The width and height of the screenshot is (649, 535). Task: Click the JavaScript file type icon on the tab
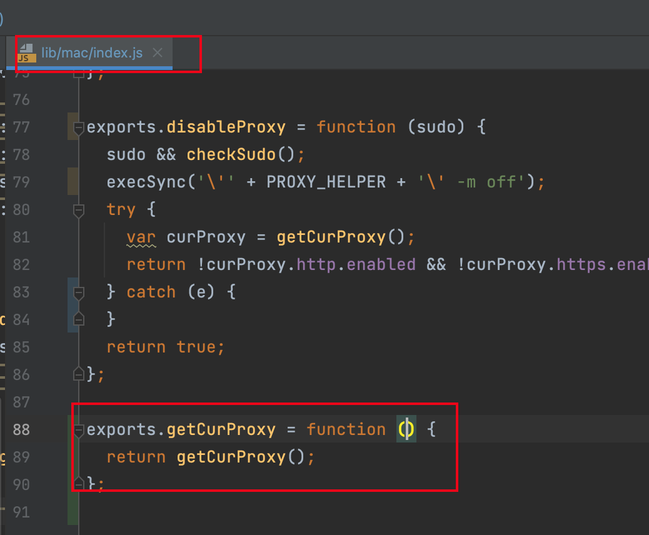[x=26, y=51]
